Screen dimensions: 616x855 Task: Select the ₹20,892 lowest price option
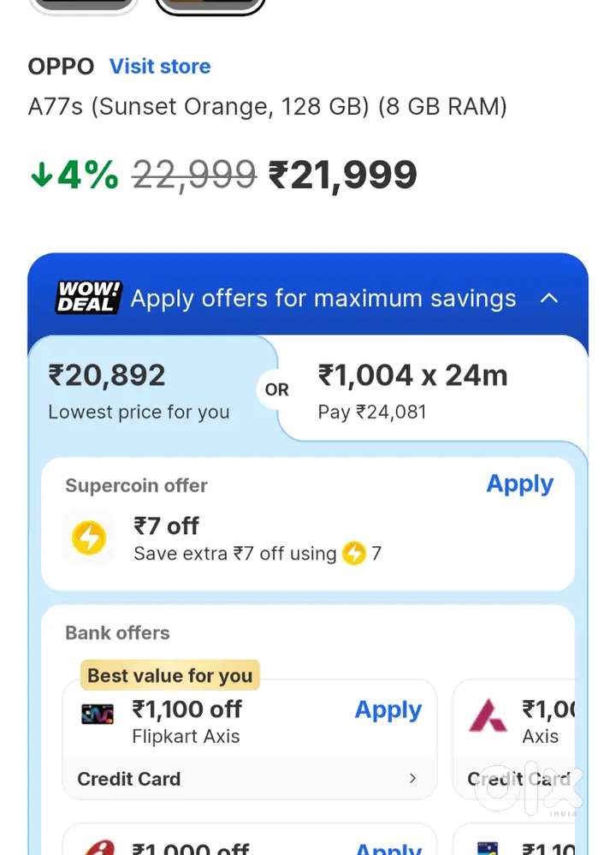pyautogui.click(x=139, y=390)
